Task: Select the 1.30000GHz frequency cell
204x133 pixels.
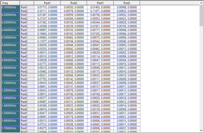Action: pos(11,100)
